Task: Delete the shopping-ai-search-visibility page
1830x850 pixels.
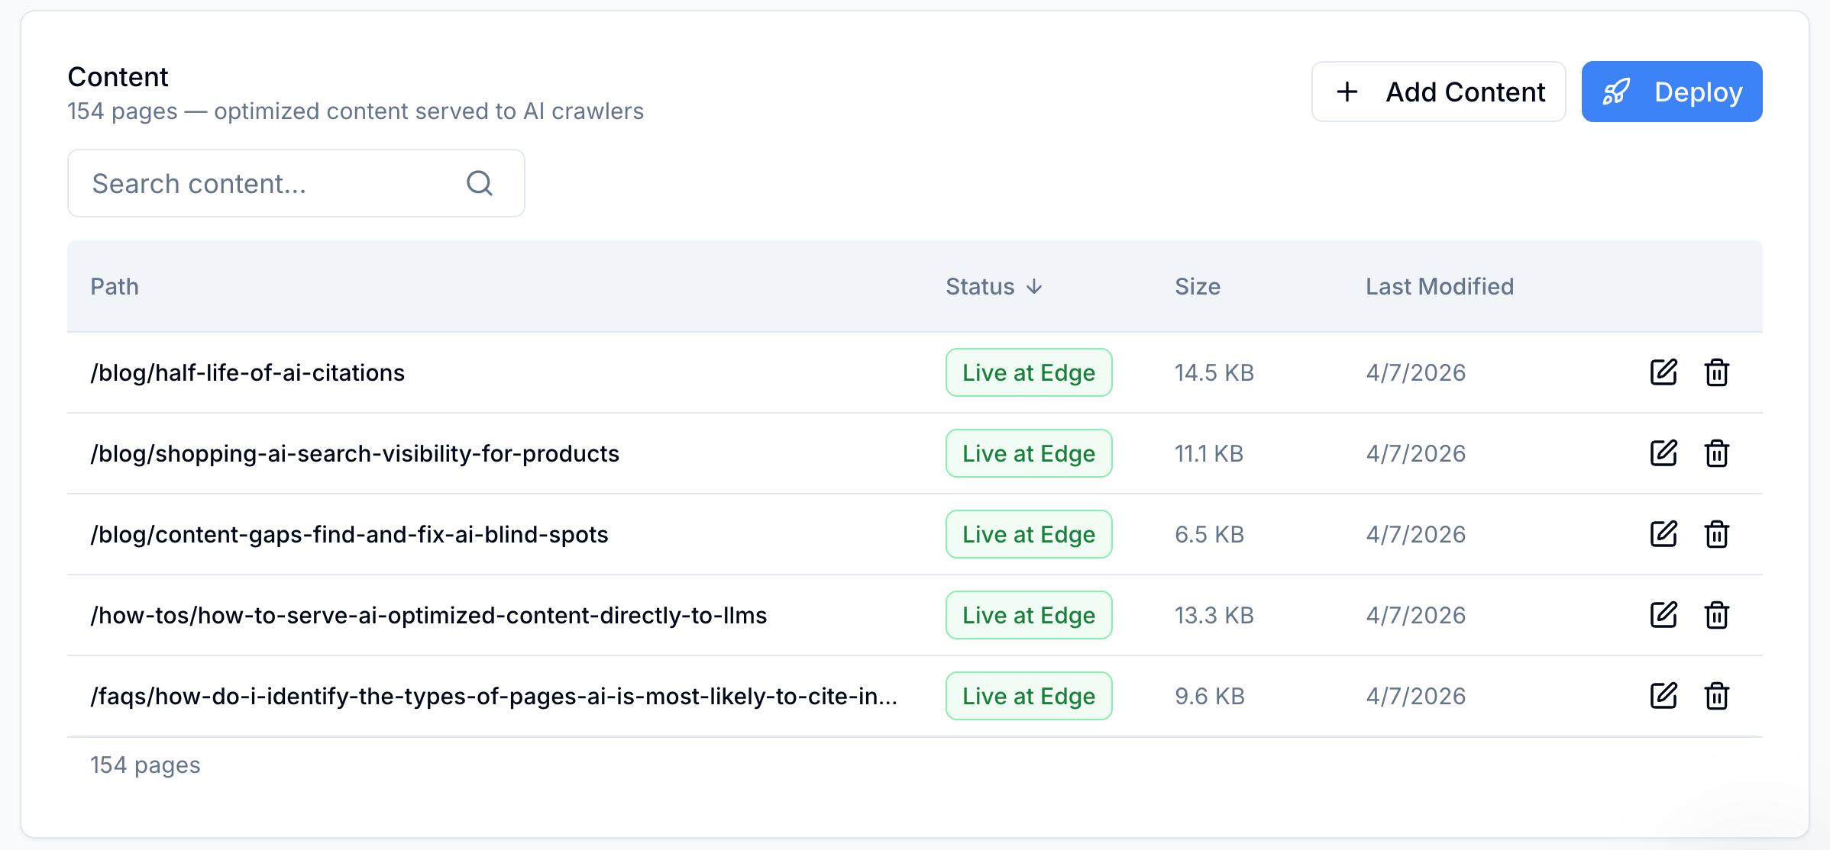Action: 1717,453
